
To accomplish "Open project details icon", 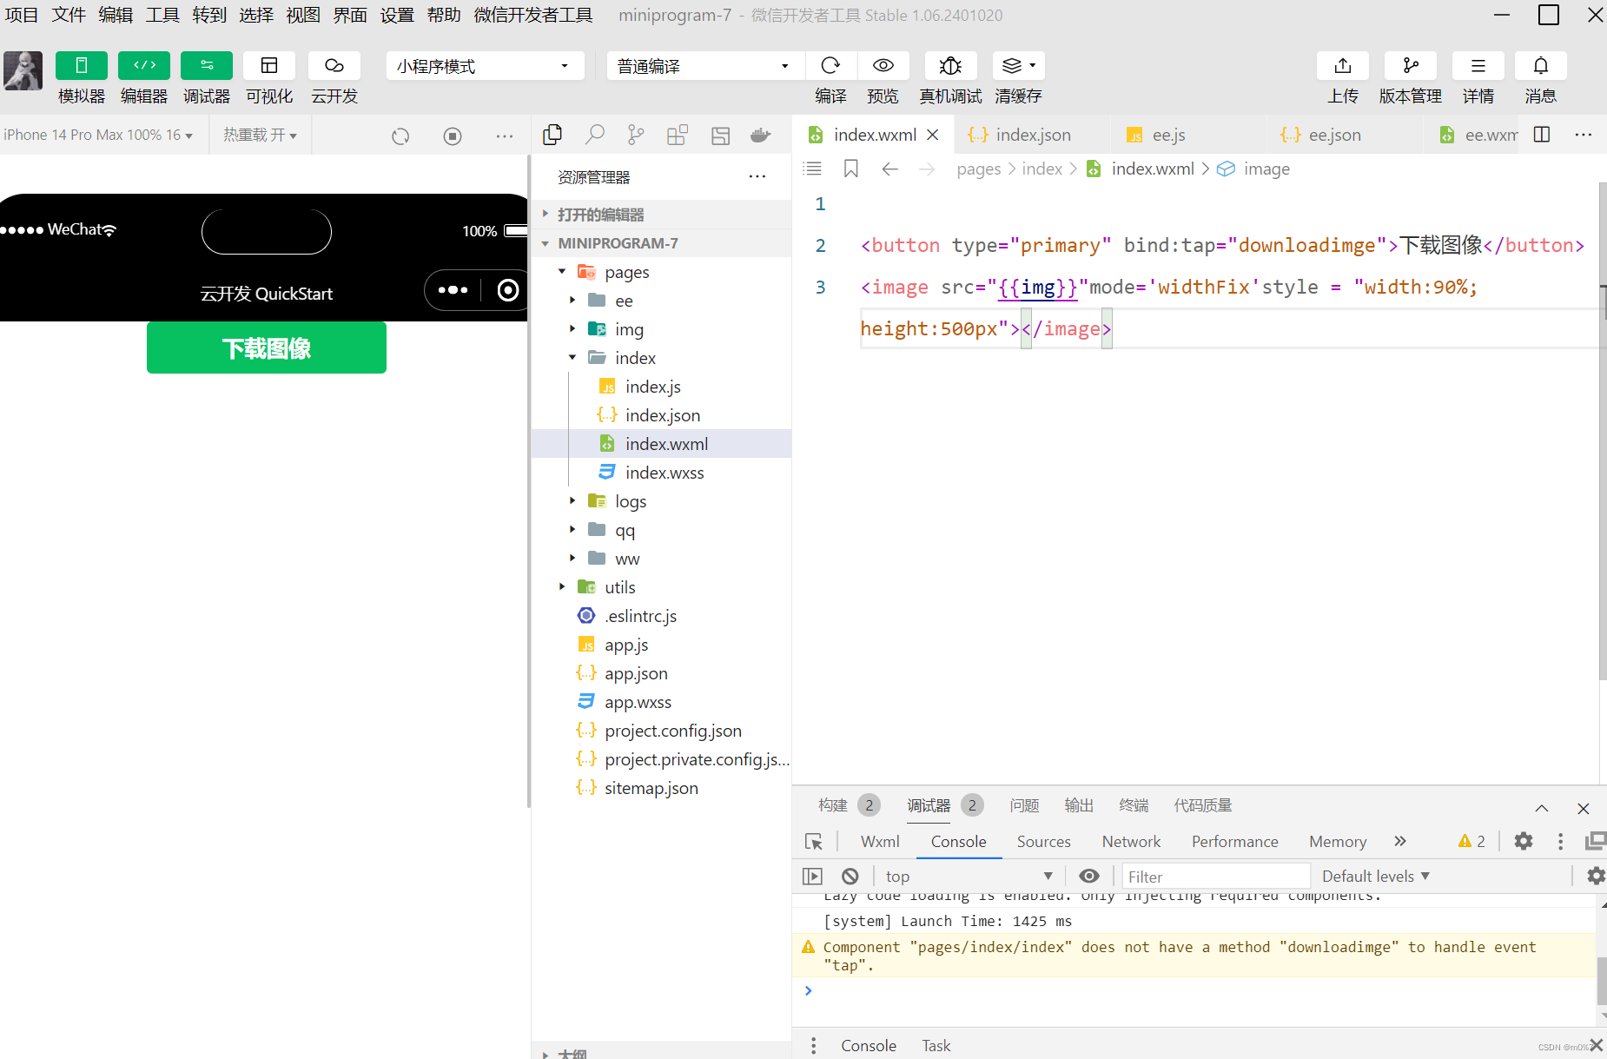I will [x=1478, y=66].
